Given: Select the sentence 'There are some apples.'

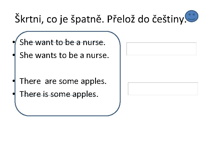Looking at the screenshot, I should pyautogui.click(x=63, y=81).
